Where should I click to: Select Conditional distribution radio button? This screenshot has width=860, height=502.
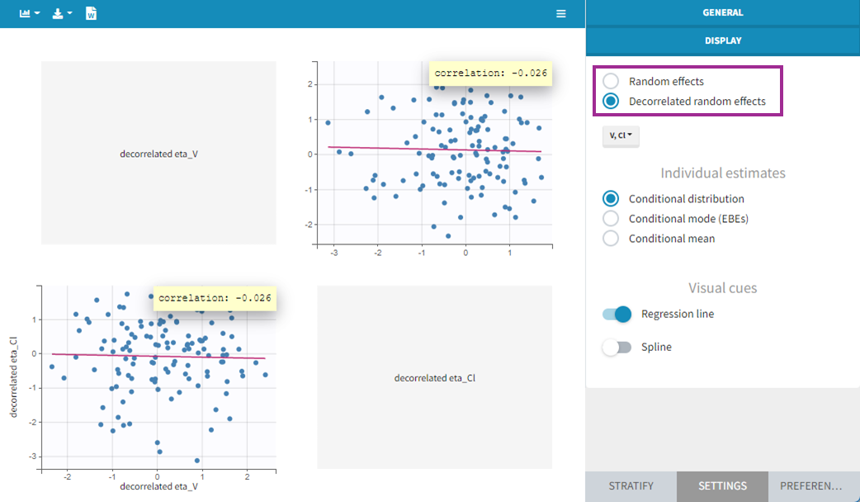[x=611, y=199]
